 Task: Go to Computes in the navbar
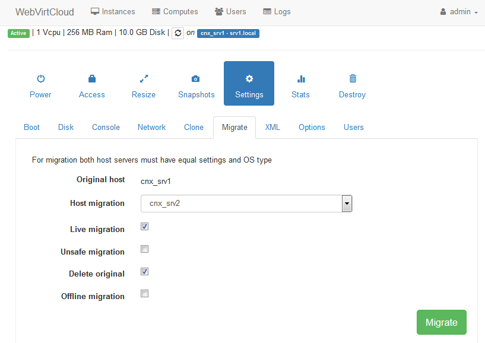[175, 12]
